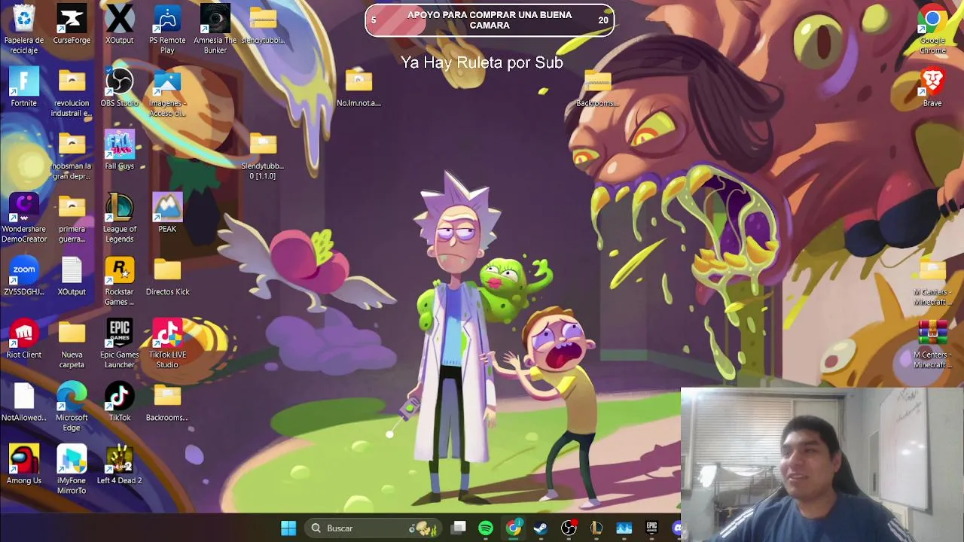Select Amnesia The Bunker icon
This screenshot has width=964, height=542.
[x=215, y=30]
